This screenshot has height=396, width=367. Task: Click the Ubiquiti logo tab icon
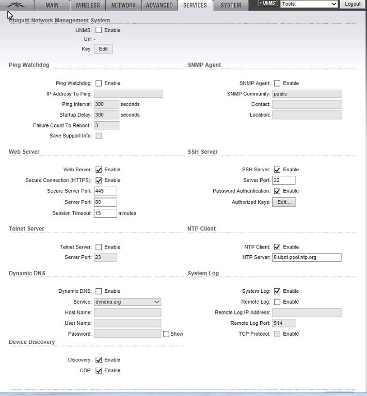(17, 5)
